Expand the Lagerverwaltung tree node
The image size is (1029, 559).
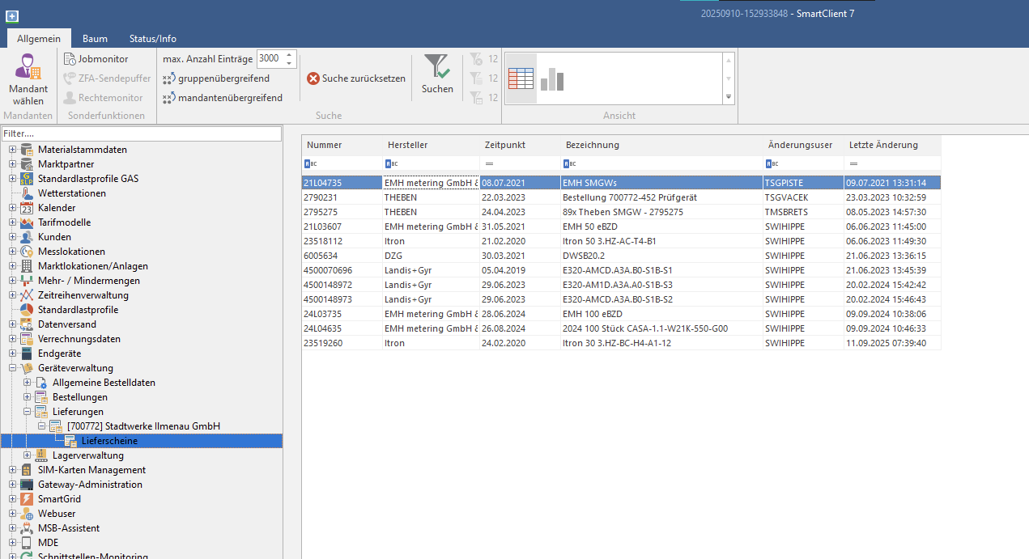point(27,455)
